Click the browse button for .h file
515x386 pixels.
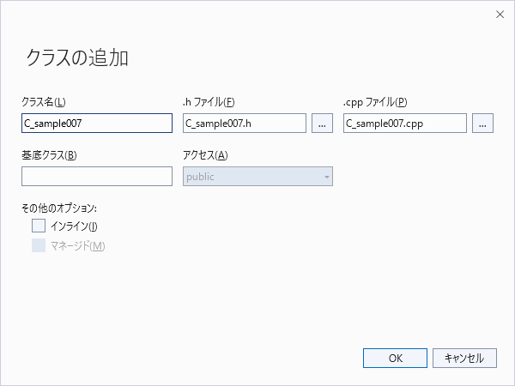pos(322,124)
